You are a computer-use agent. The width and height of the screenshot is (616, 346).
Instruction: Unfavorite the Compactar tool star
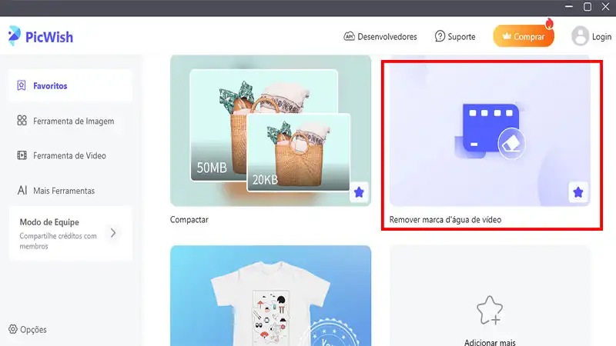tap(360, 192)
